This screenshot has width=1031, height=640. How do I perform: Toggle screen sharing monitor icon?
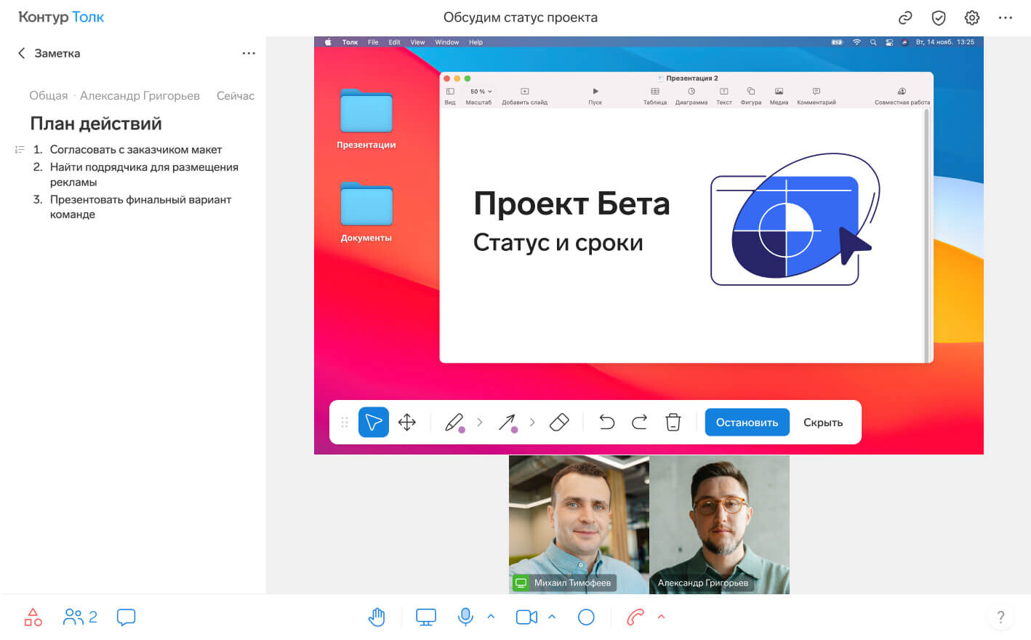(x=426, y=617)
